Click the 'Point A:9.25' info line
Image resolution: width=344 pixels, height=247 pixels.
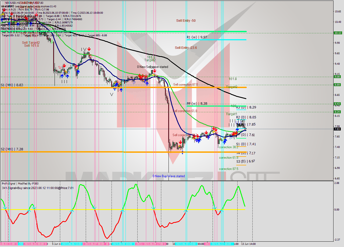(9, 9)
